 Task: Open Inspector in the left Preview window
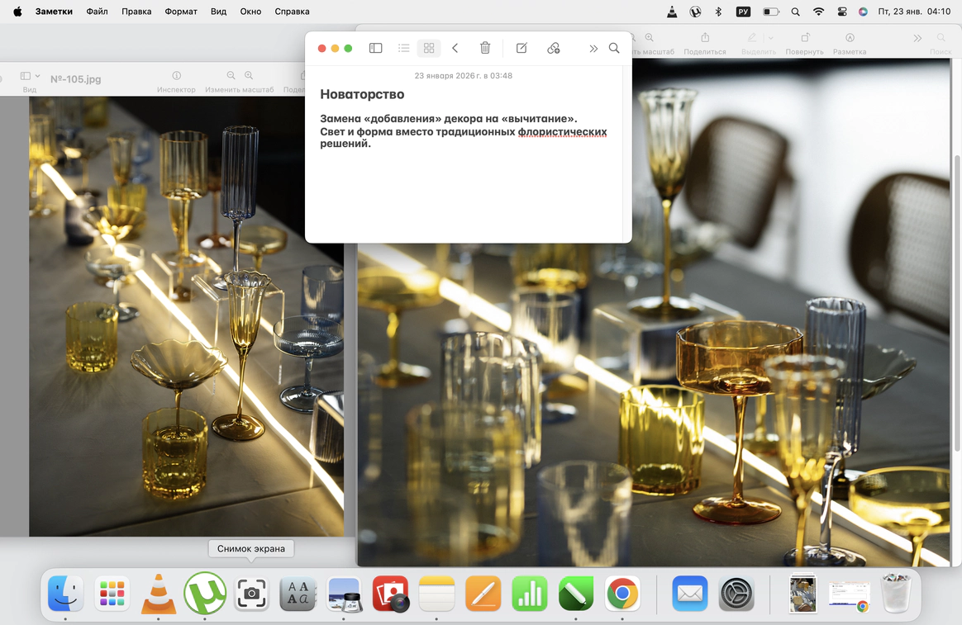coord(176,76)
